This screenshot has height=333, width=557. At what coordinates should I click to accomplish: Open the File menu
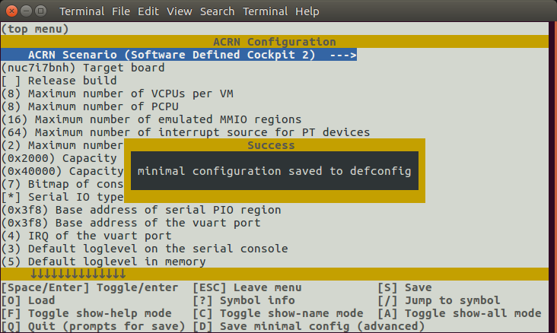tap(121, 11)
